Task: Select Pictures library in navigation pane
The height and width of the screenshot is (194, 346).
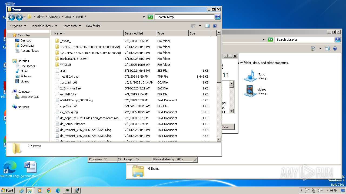Action: (26, 76)
